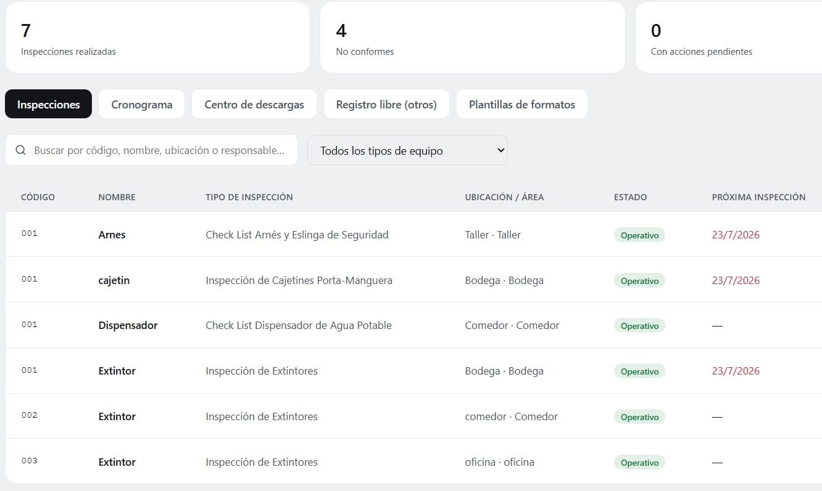Click the NOMBRE column header
The height and width of the screenshot is (491, 822).
click(117, 197)
